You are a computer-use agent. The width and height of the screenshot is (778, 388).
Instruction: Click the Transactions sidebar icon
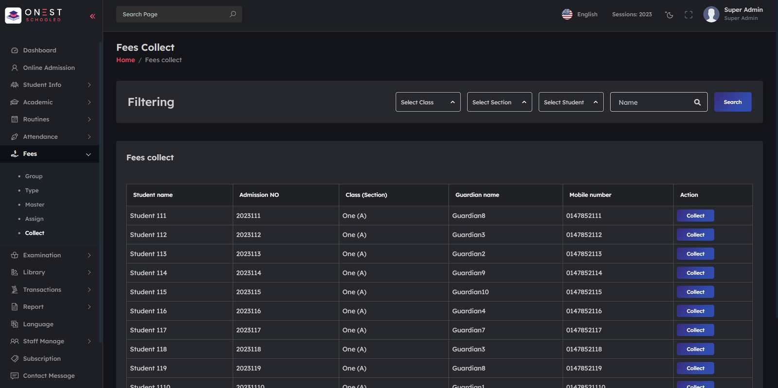[15, 290]
